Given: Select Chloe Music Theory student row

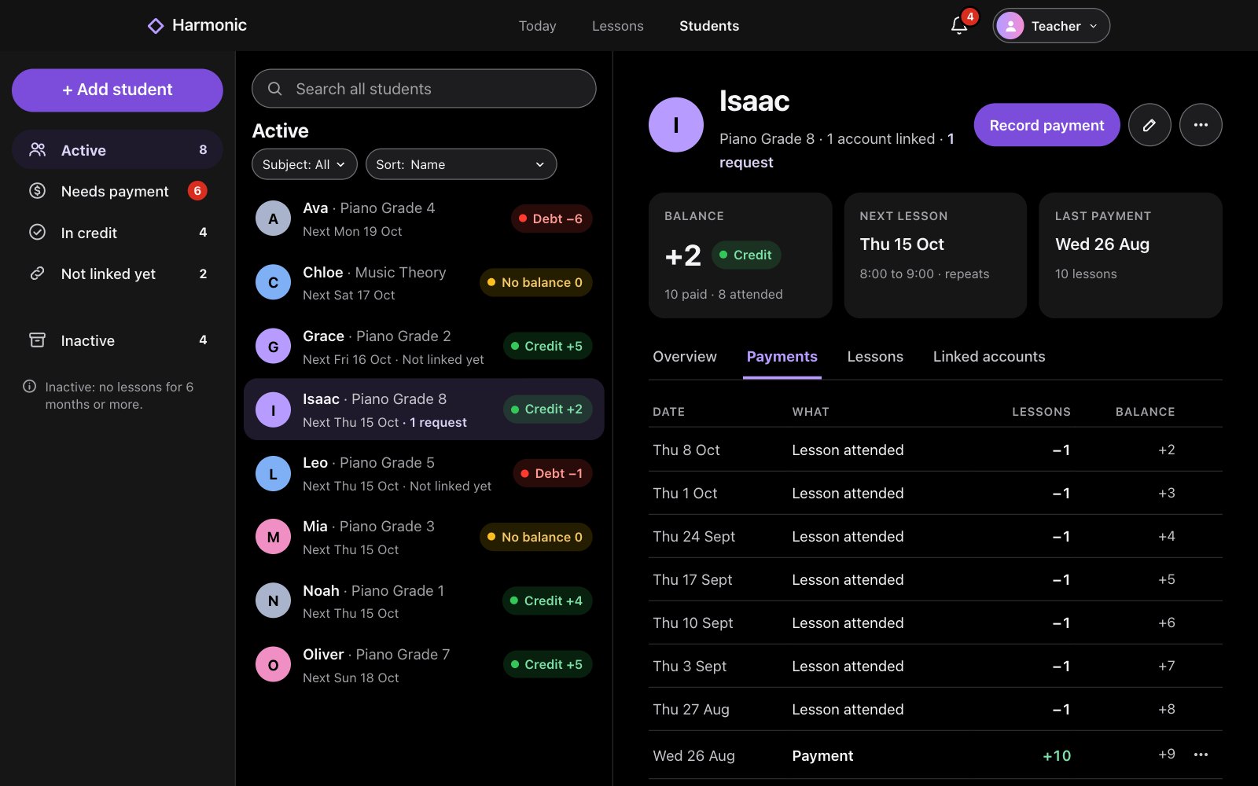Looking at the screenshot, I should click(424, 282).
